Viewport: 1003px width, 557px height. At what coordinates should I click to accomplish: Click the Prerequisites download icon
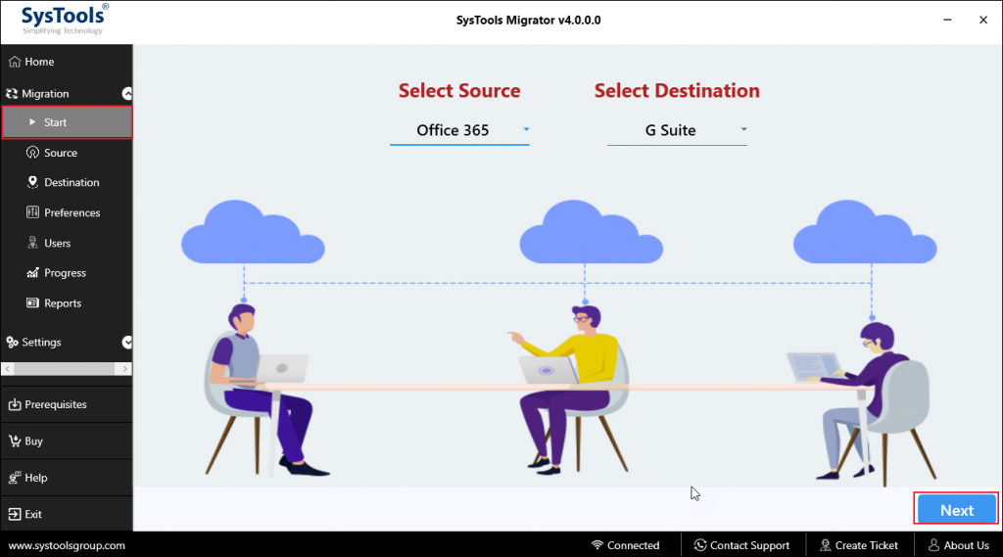15,404
